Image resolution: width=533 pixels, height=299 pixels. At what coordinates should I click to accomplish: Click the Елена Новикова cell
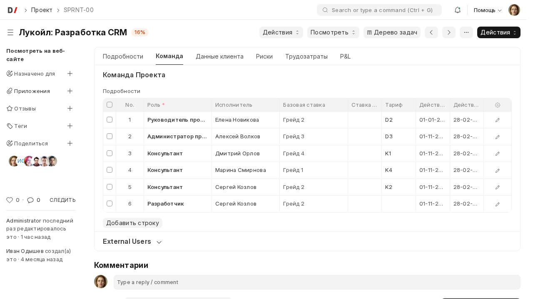click(x=246, y=120)
